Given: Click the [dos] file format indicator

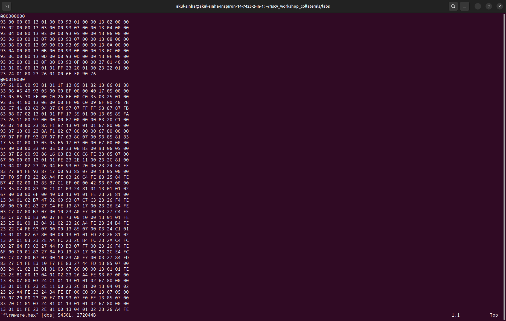Looking at the screenshot, I should [x=48, y=315].
